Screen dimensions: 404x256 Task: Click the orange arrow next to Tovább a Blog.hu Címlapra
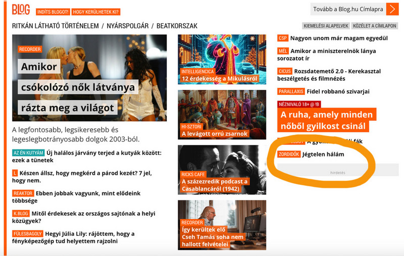[x=392, y=9]
